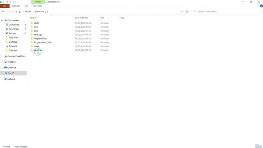Collapse the Quick access section

click(2, 21)
